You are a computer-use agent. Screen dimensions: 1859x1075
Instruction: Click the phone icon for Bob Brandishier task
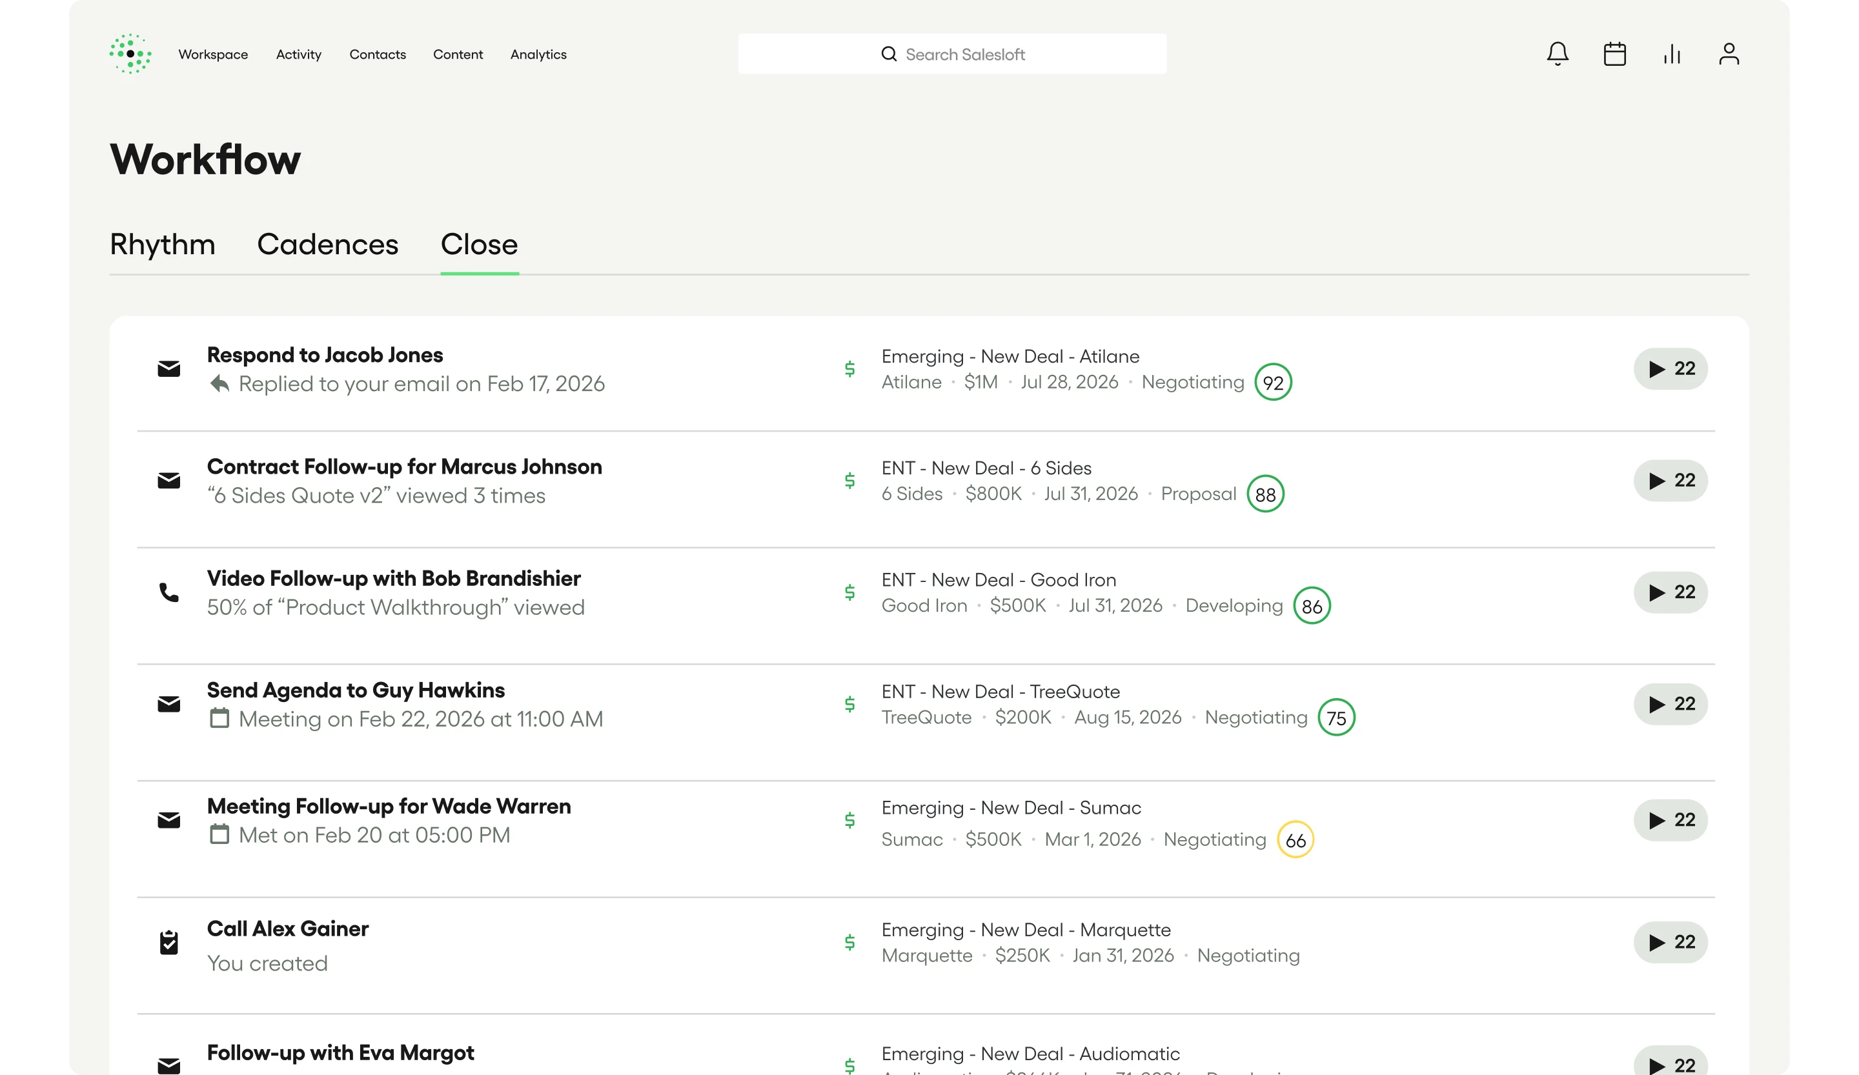(x=169, y=592)
